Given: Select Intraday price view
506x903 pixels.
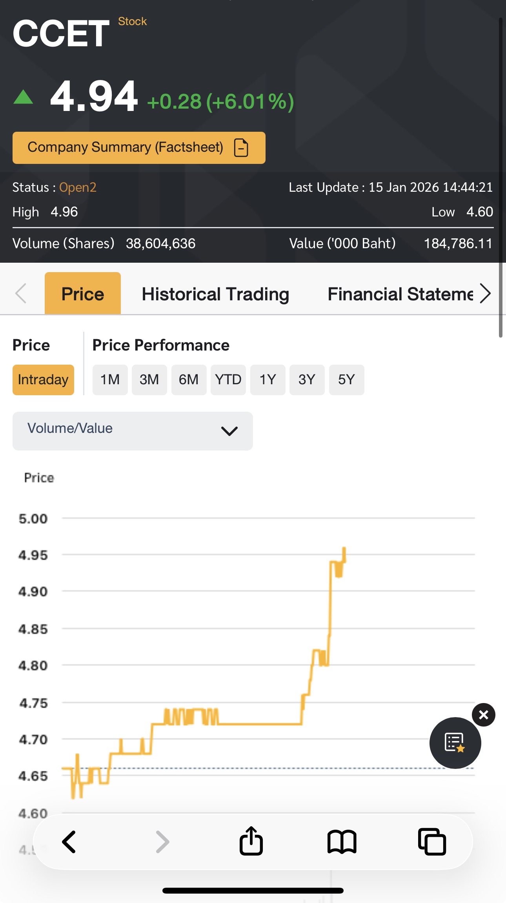Looking at the screenshot, I should [x=43, y=380].
